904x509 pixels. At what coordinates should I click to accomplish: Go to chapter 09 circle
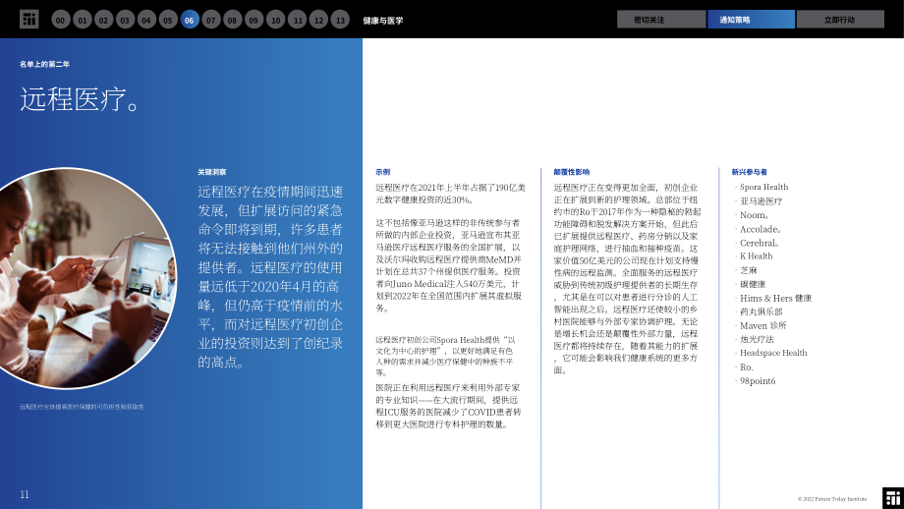tap(254, 20)
